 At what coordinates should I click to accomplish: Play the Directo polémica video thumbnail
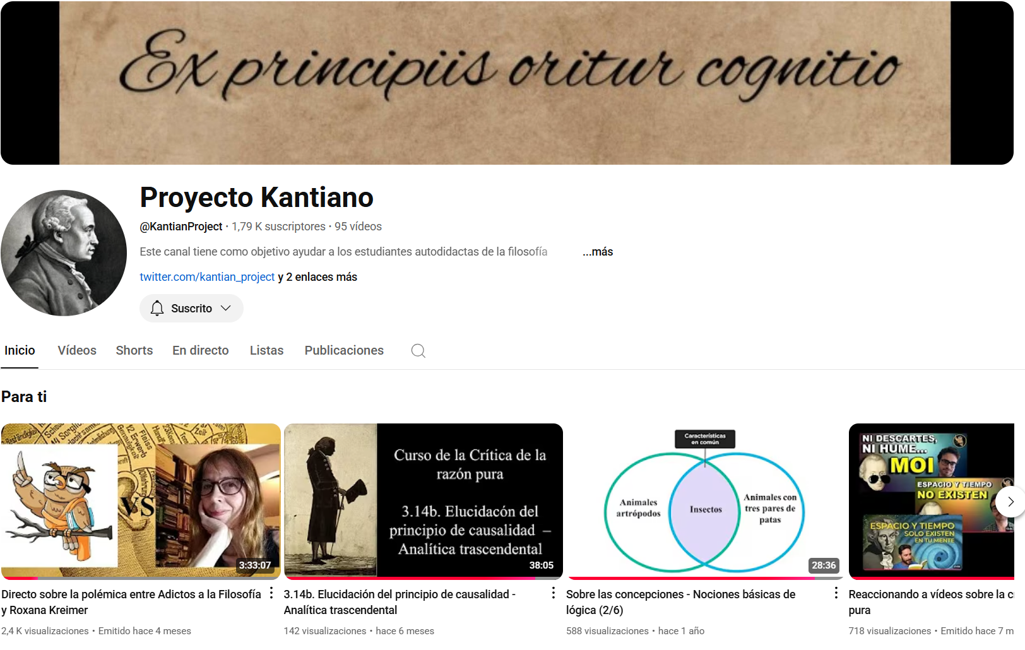pos(141,500)
